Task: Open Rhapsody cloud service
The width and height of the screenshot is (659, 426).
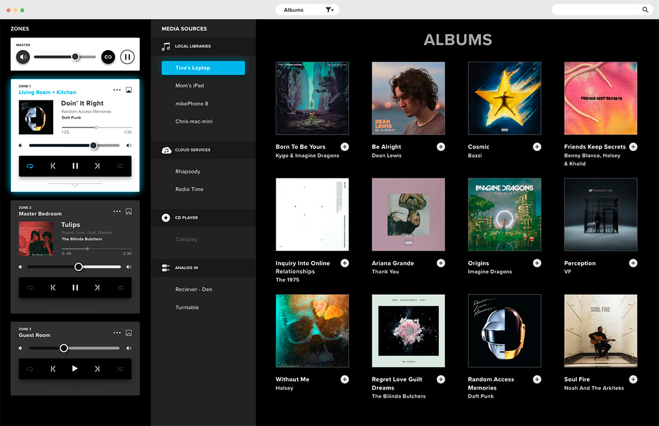Action: 188,171
